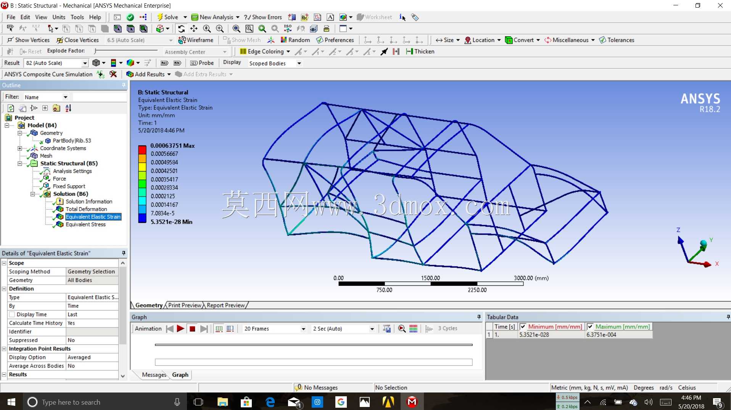This screenshot has height=410, width=731.
Task: Click the New Analysis button
Action: 212,17
